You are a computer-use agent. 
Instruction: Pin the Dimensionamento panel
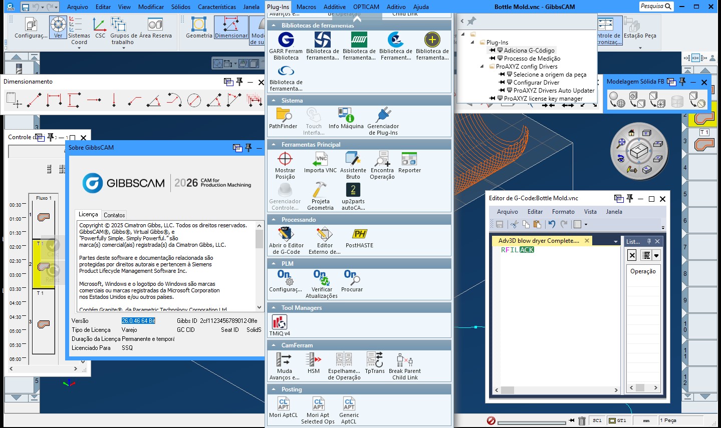pos(239,82)
